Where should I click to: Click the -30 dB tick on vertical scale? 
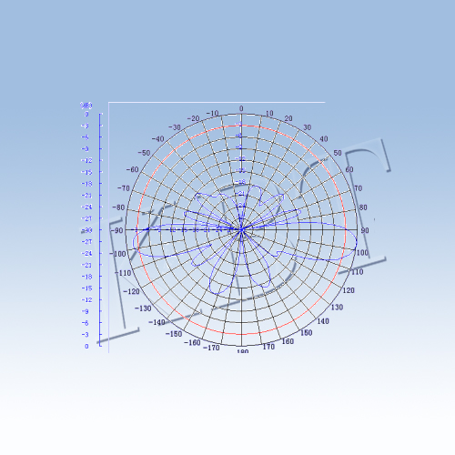point(86,230)
